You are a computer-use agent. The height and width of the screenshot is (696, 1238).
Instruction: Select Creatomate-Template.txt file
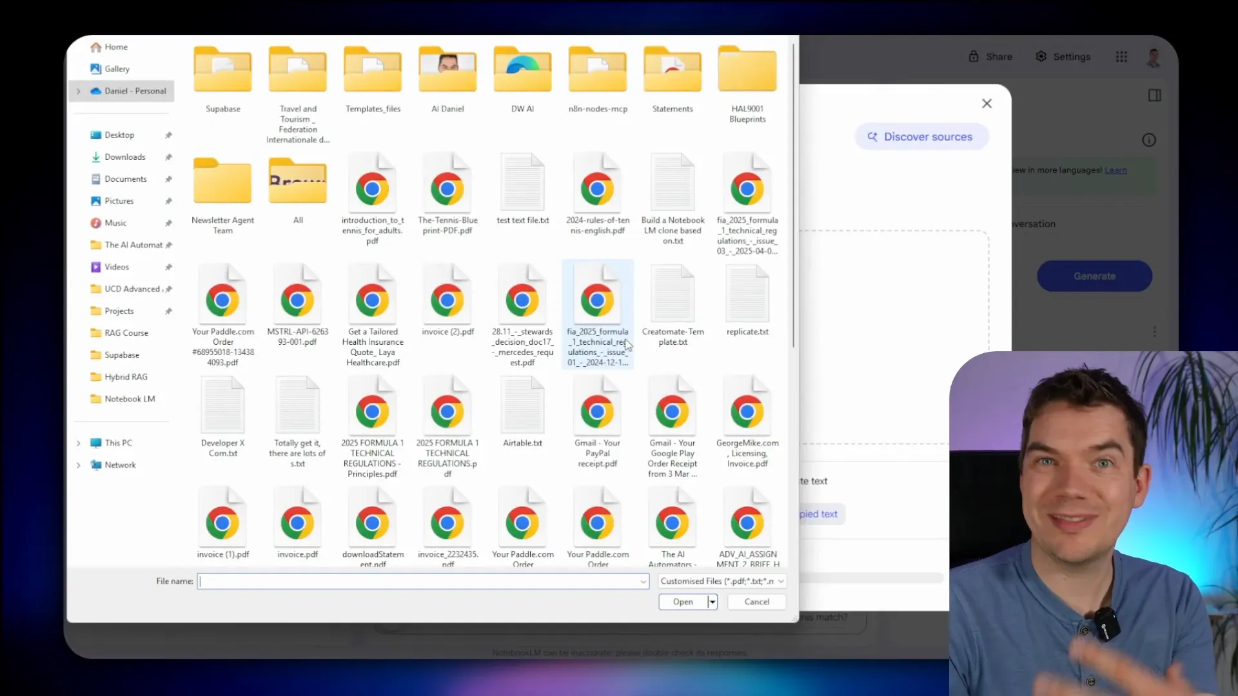click(x=673, y=306)
